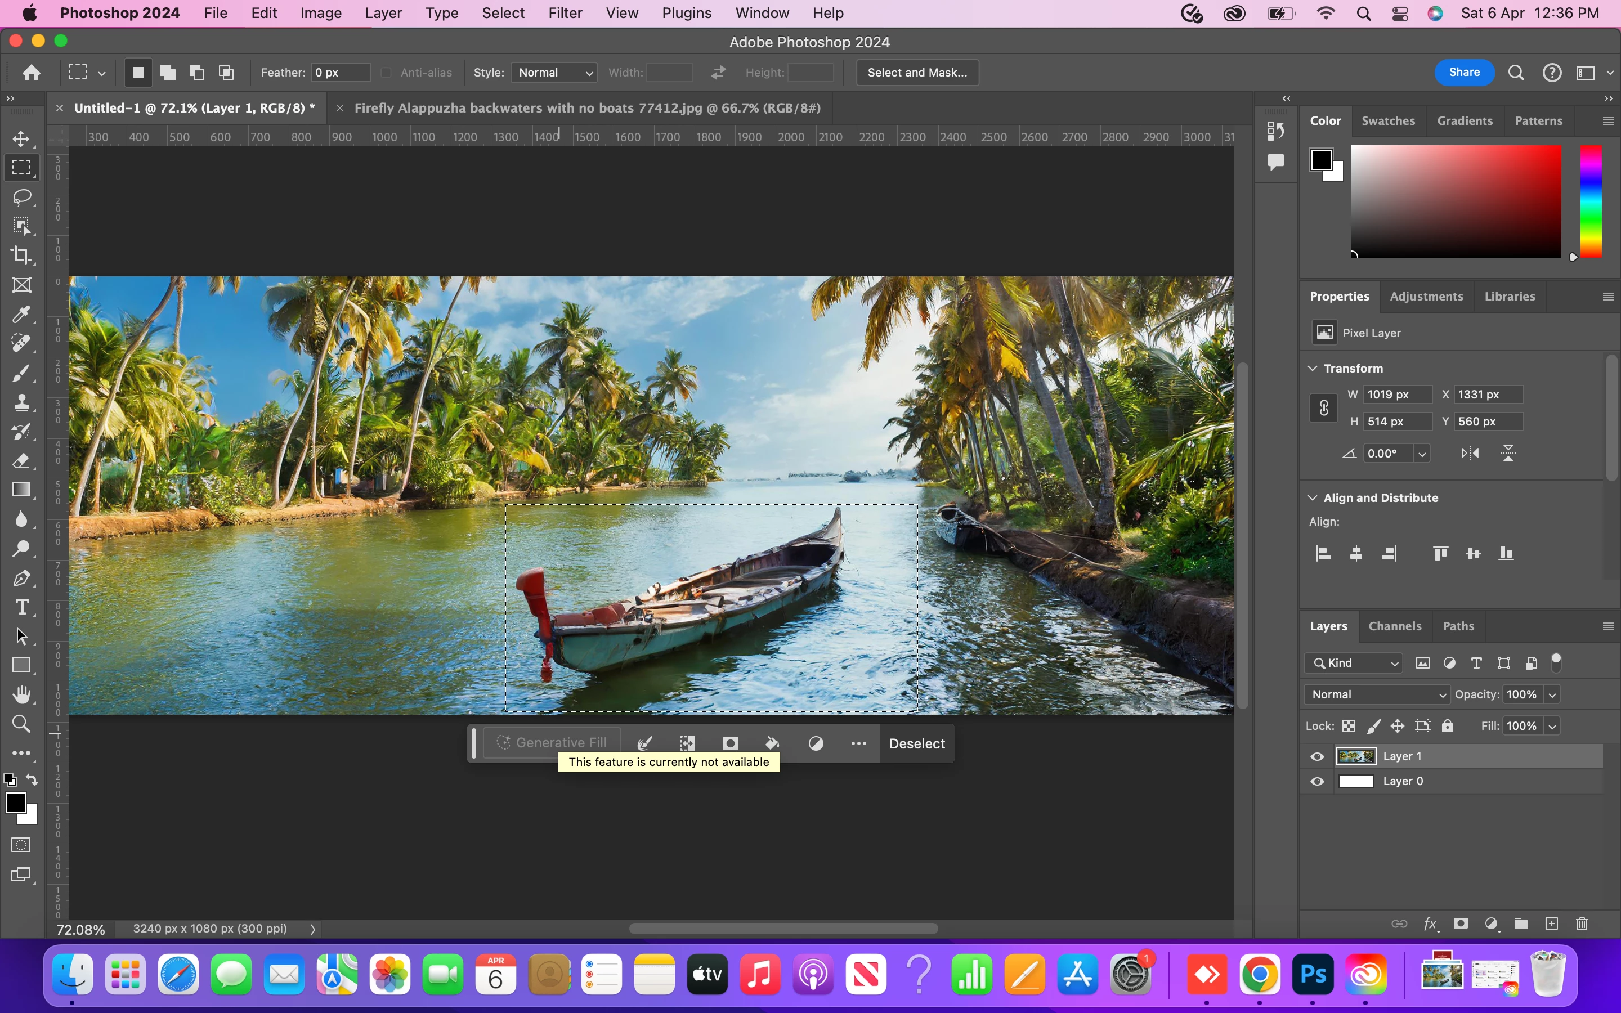Open the Style dropdown set to Normal
1621x1013 pixels.
click(554, 73)
